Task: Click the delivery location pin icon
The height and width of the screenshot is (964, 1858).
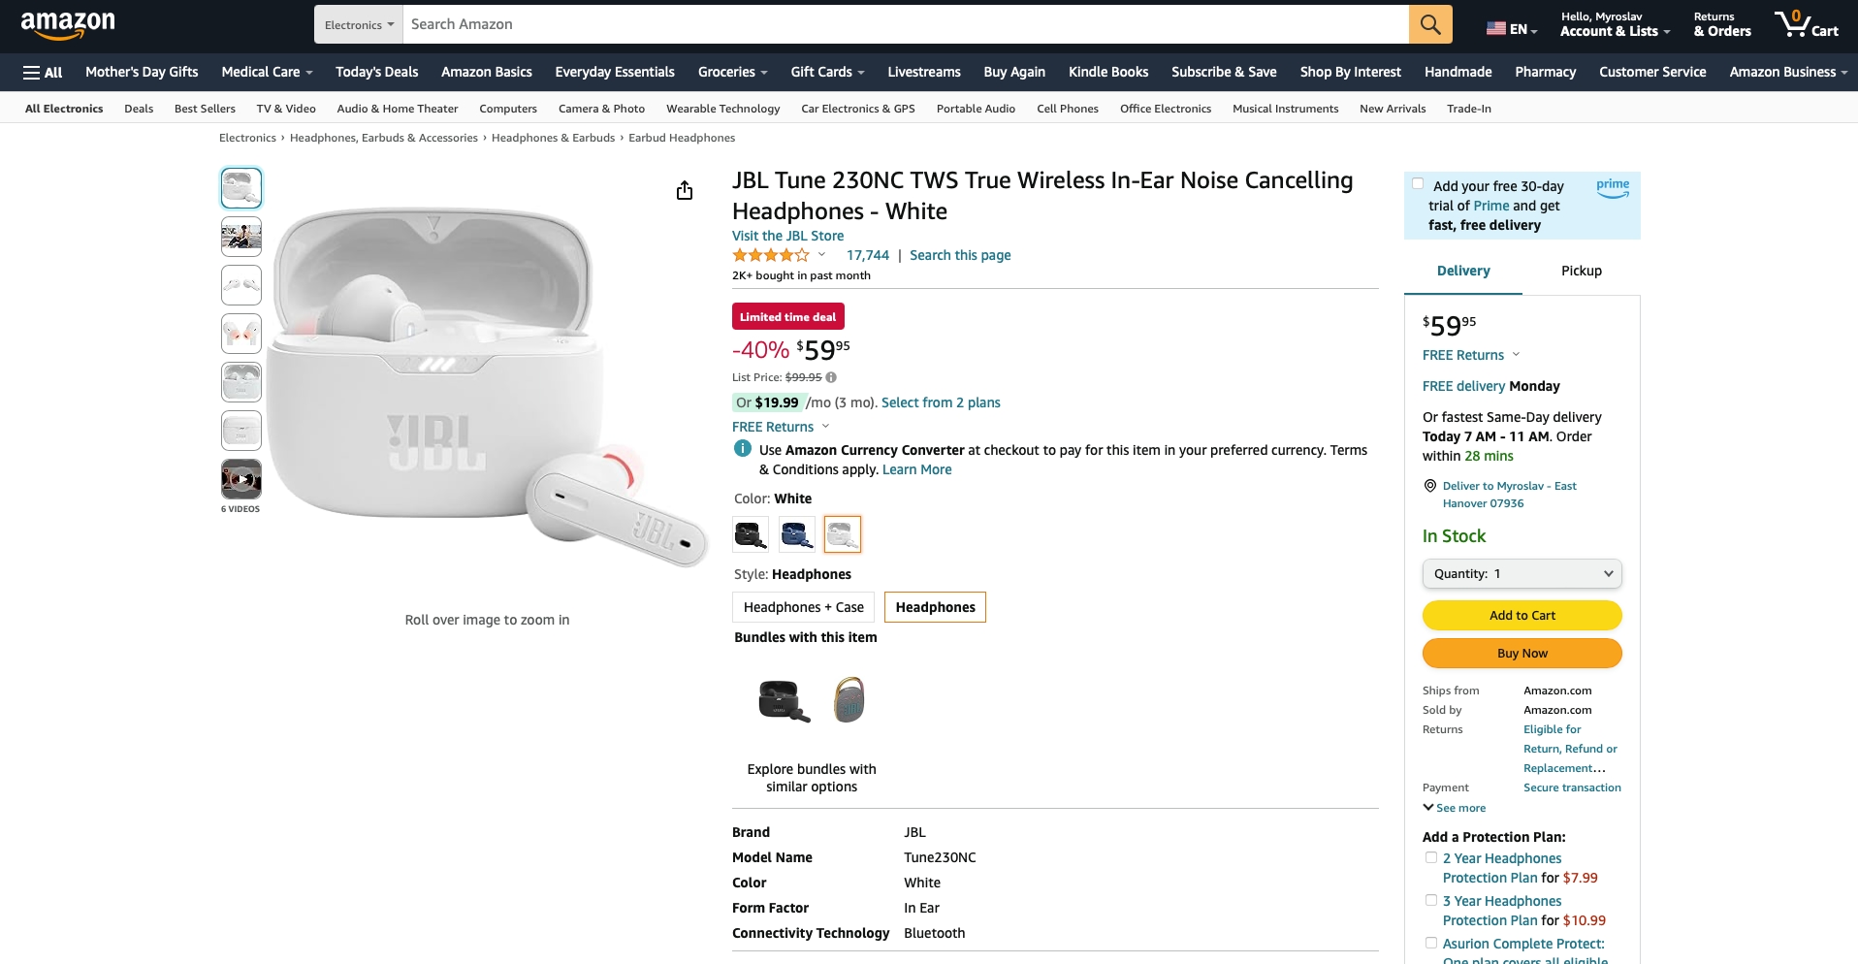Action: coord(1429,486)
